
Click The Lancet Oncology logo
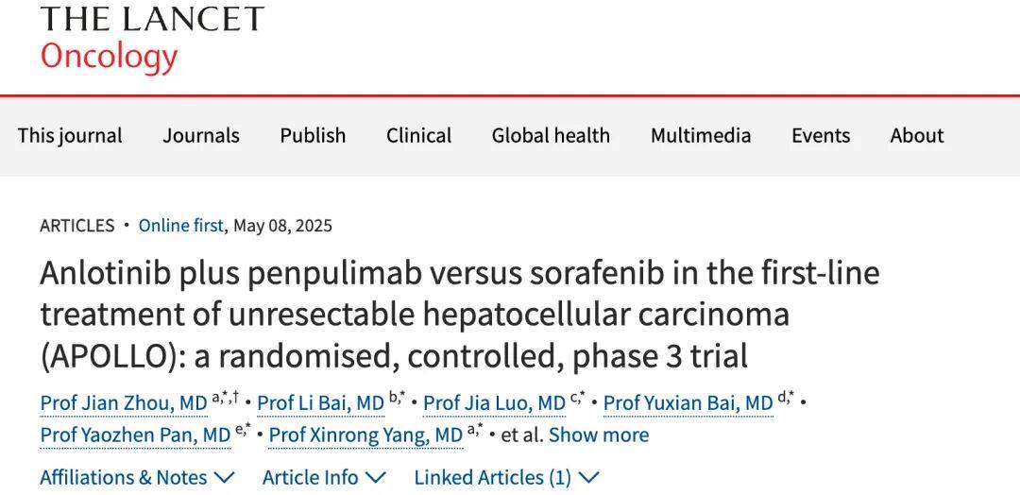[151, 40]
